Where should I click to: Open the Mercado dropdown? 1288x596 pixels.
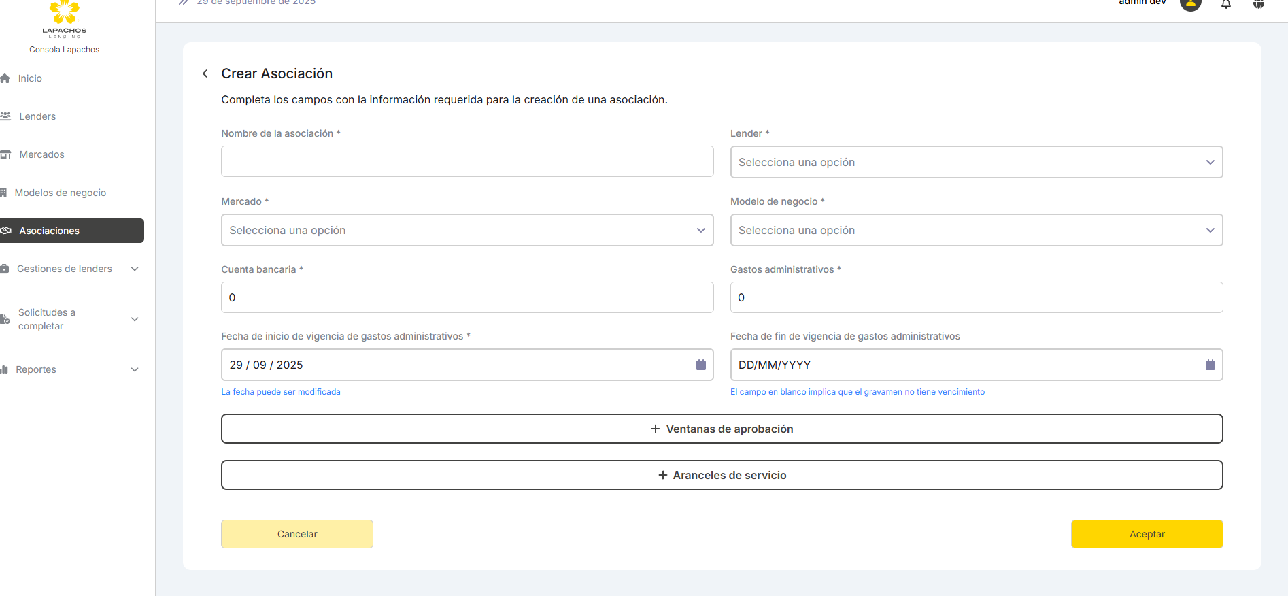[467, 230]
